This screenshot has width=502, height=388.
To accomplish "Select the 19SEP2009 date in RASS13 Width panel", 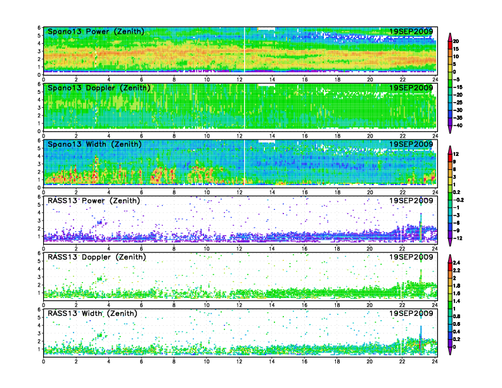I will (411, 313).
